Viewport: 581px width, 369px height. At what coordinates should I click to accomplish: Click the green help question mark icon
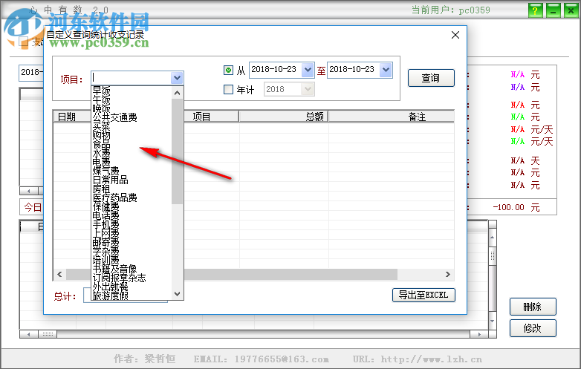(535, 10)
